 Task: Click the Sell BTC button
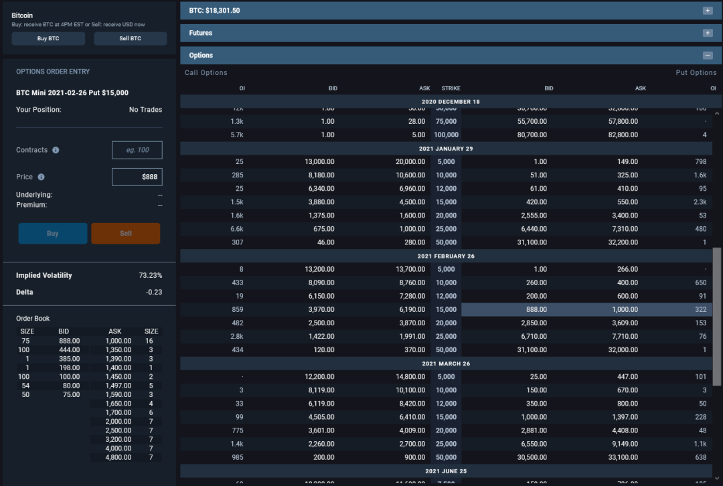(x=131, y=38)
